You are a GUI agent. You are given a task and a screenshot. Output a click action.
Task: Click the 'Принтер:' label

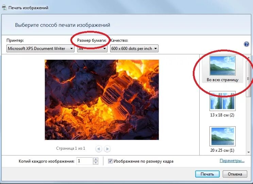click(15, 40)
